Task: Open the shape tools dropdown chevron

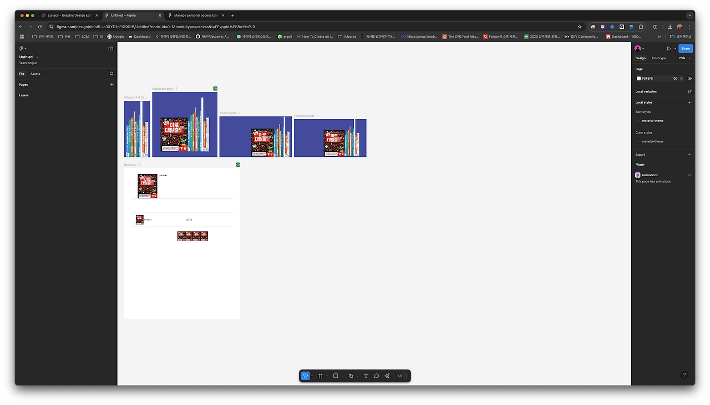Action: coord(343,376)
